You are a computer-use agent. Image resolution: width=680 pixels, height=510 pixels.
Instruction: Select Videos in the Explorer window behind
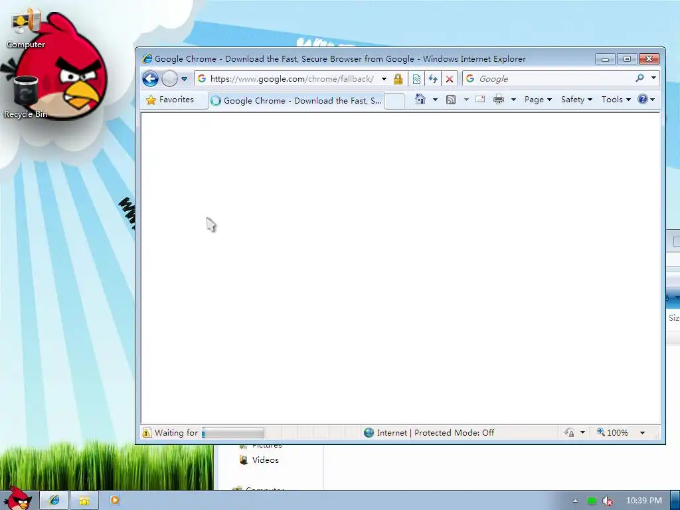[x=260, y=460]
